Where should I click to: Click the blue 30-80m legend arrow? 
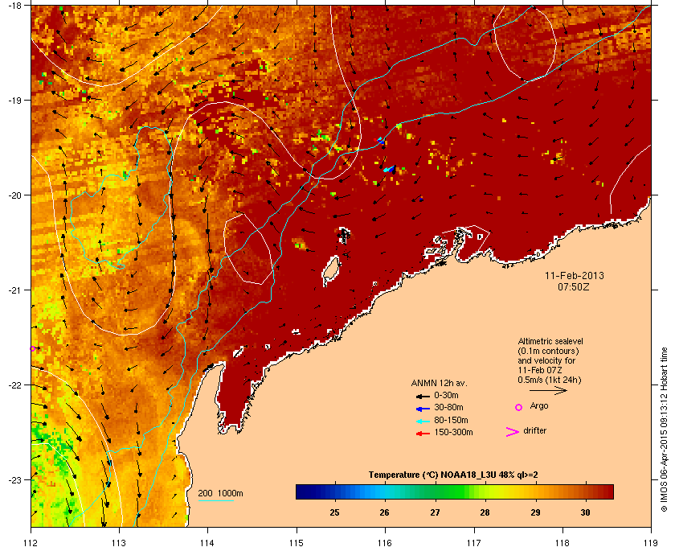coord(423,409)
